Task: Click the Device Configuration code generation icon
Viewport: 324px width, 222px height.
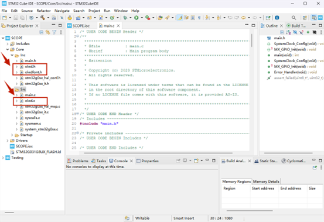Action: tap(70, 18)
